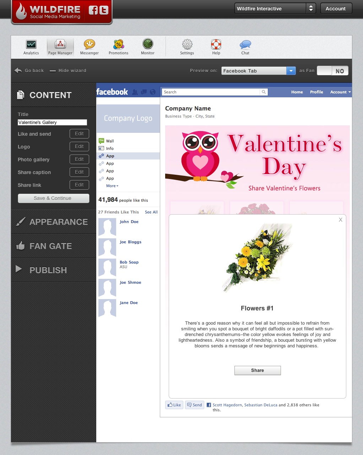Viewport: 363px width, 455px height.
Task: Edit the Share caption setting
Action: coord(79,172)
